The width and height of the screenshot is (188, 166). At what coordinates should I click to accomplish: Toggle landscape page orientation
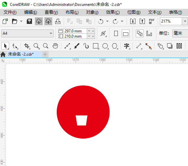[126, 33]
